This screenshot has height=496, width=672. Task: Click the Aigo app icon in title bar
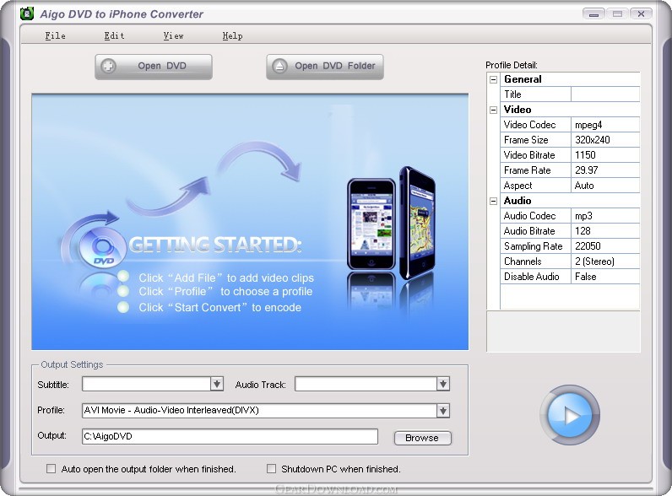[x=27, y=13]
